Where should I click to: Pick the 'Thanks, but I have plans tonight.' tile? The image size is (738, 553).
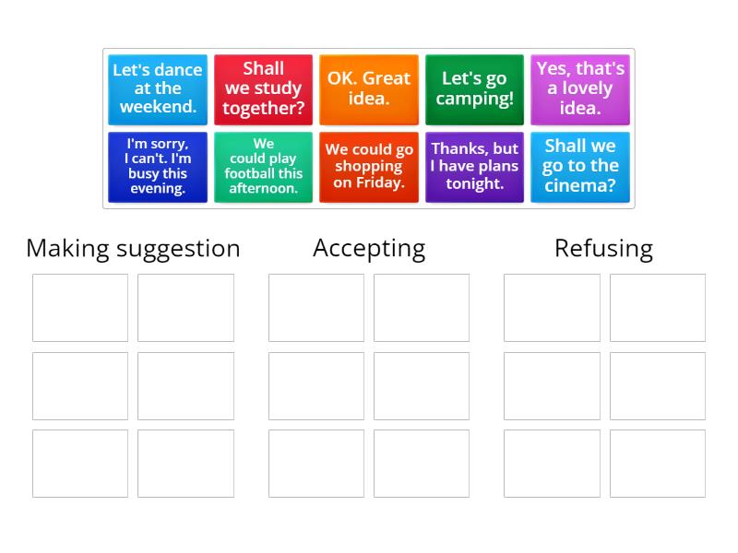pos(473,167)
